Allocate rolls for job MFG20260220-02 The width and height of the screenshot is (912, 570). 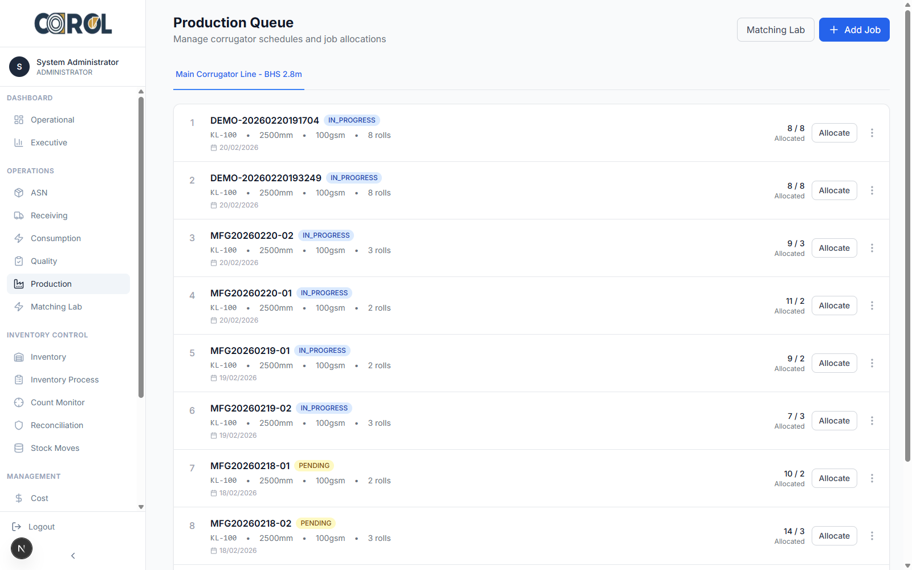[x=834, y=248]
